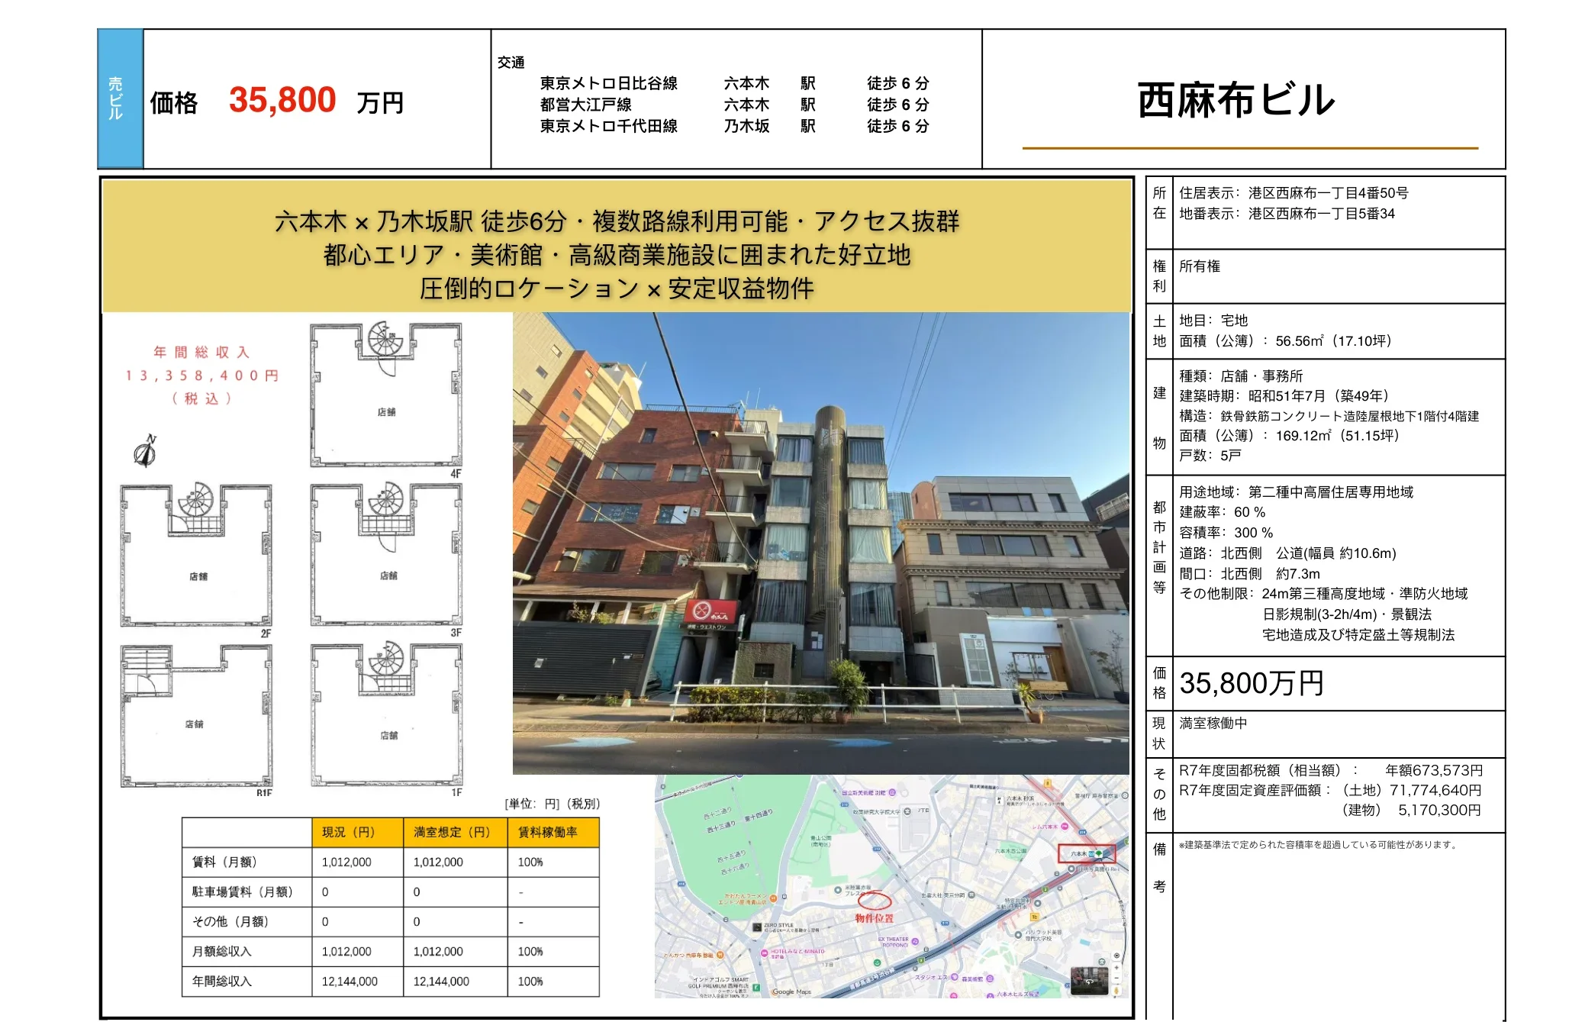Click the red 35,800 price in the header
Viewport: 1569px width, 1022px height.
pos(282,100)
